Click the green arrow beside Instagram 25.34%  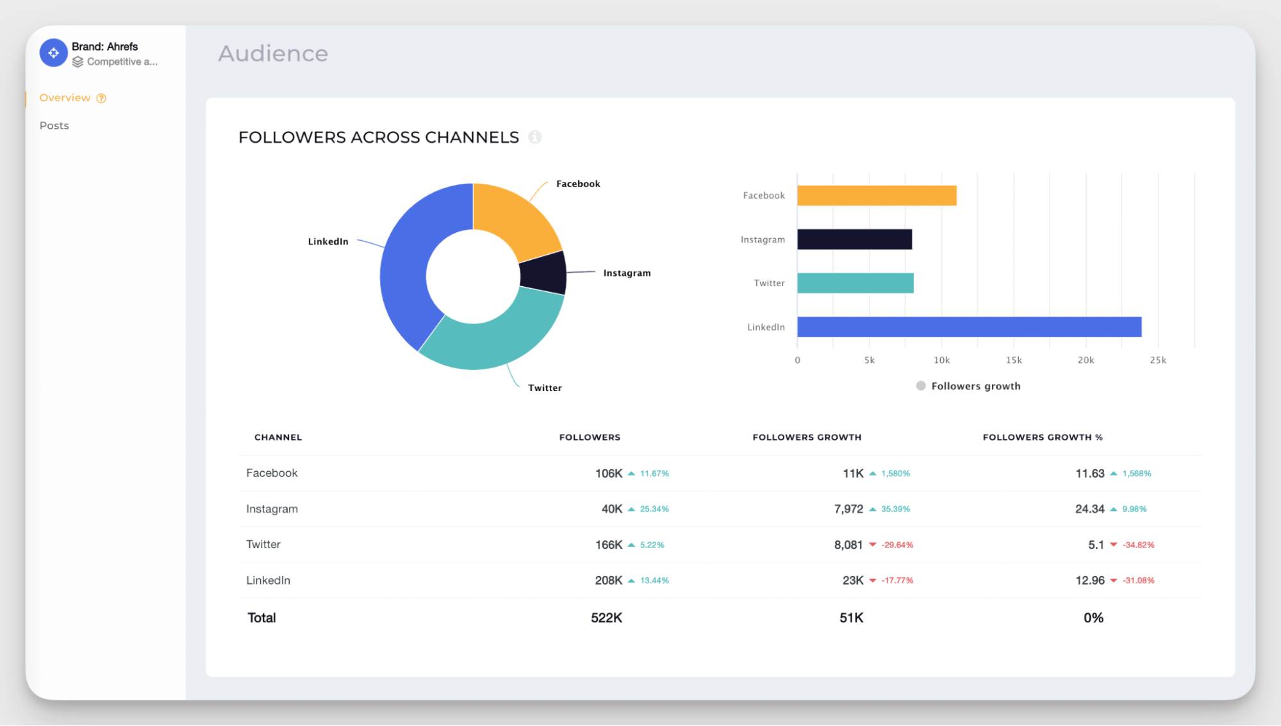point(631,509)
